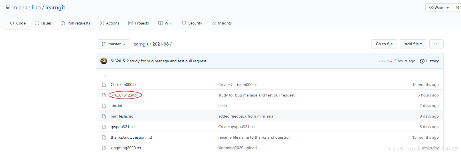Click the file icon beside thanksAndQuestion.md
The width and height of the screenshot is (461, 154).
pyautogui.click(x=104, y=137)
